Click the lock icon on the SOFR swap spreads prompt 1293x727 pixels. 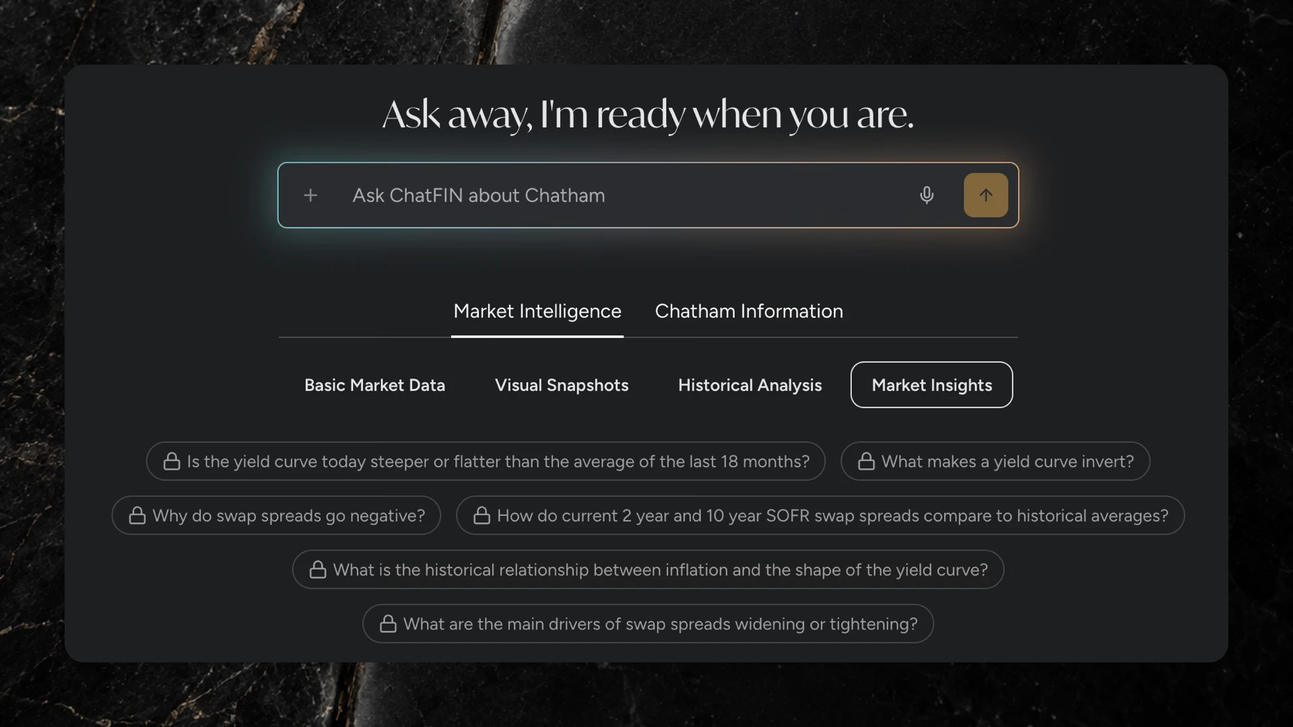tap(482, 516)
